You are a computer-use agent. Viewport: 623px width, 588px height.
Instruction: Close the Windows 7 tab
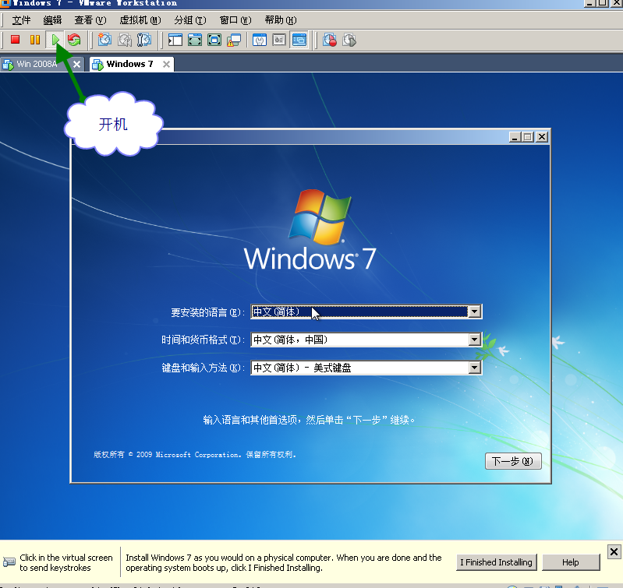point(167,64)
